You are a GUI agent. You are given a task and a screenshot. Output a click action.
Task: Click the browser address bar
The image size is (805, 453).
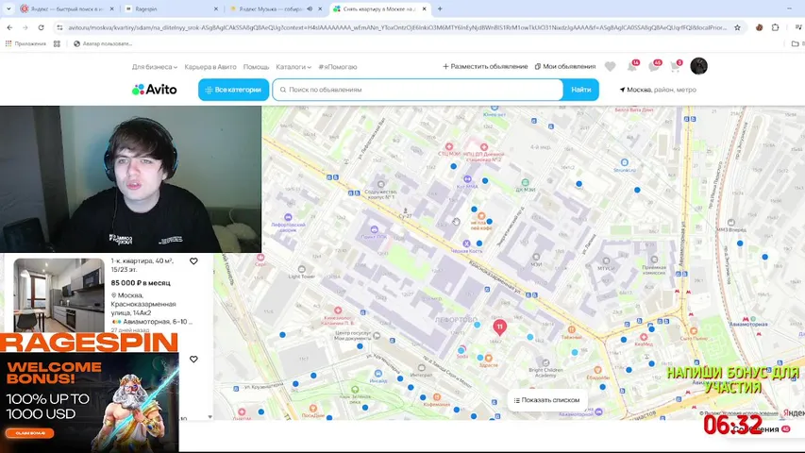[x=397, y=27]
